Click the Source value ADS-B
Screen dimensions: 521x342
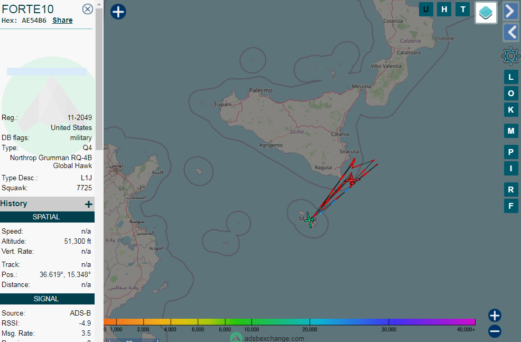tap(80, 313)
